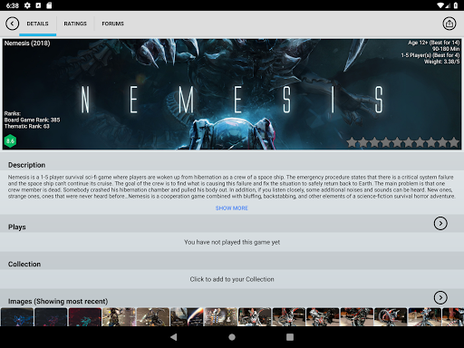
Task: Open the fourth image thumbnail showing a miniature
Action: (119, 317)
